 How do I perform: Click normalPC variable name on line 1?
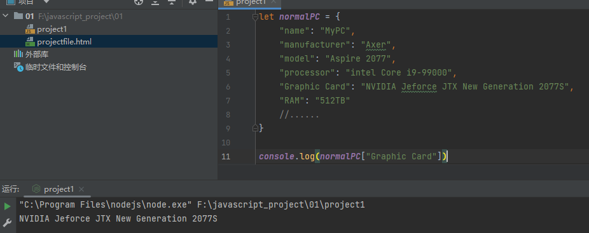point(299,17)
